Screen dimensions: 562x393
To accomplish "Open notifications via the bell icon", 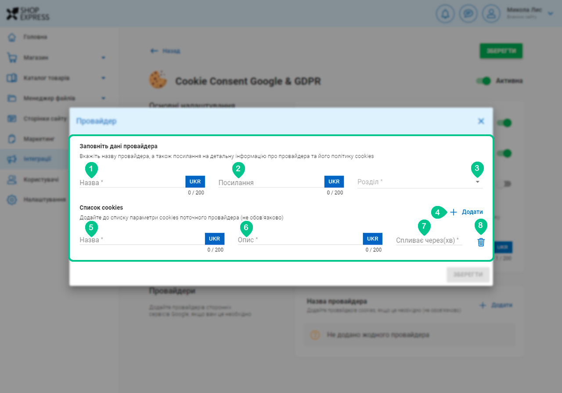I will pyautogui.click(x=445, y=14).
